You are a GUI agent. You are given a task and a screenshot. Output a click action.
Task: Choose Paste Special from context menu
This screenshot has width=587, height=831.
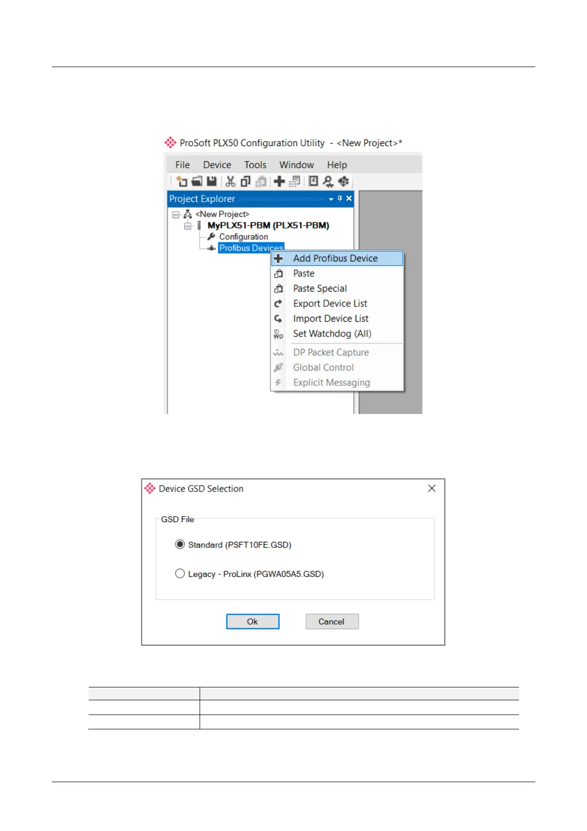337,289
